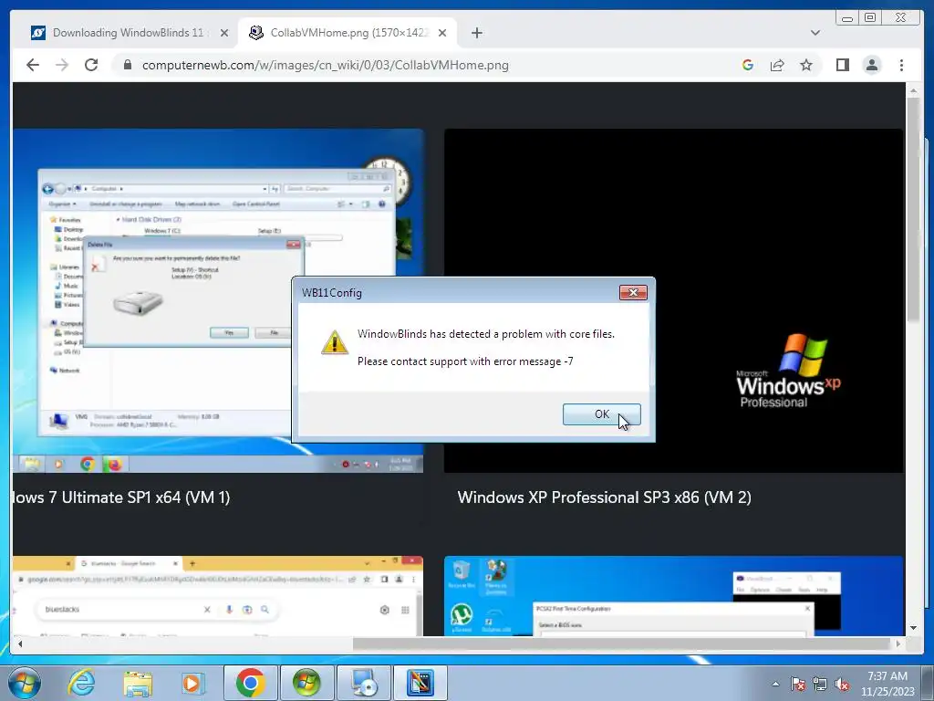Image resolution: width=934 pixels, height=701 pixels.
Task: Go back to previous page
Action: point(33,65)
